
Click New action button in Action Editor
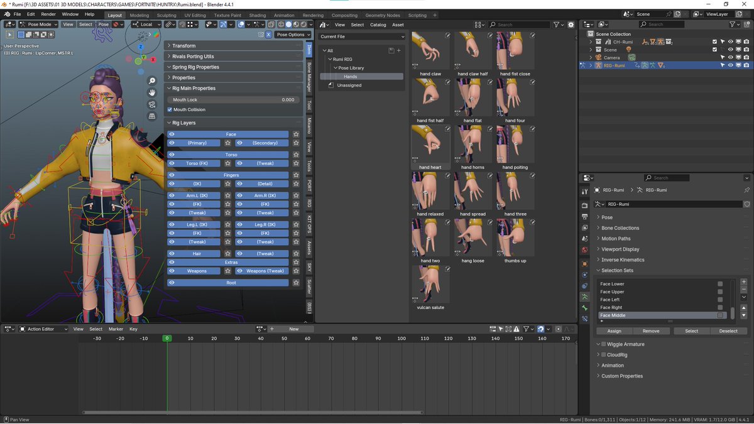293,329
